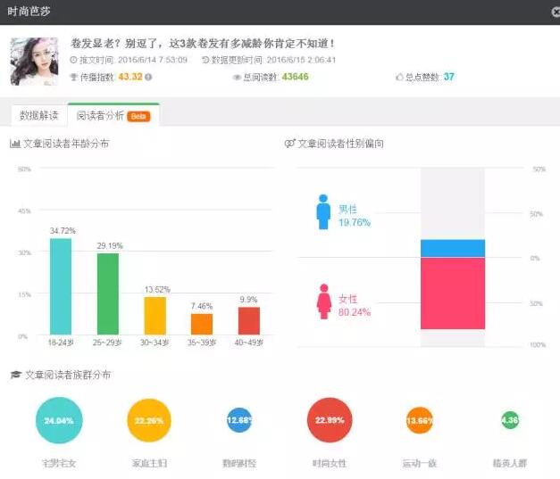Click the pink female figure icon
This screenshot has height=479, width=560.
click(x=323, y=301)
